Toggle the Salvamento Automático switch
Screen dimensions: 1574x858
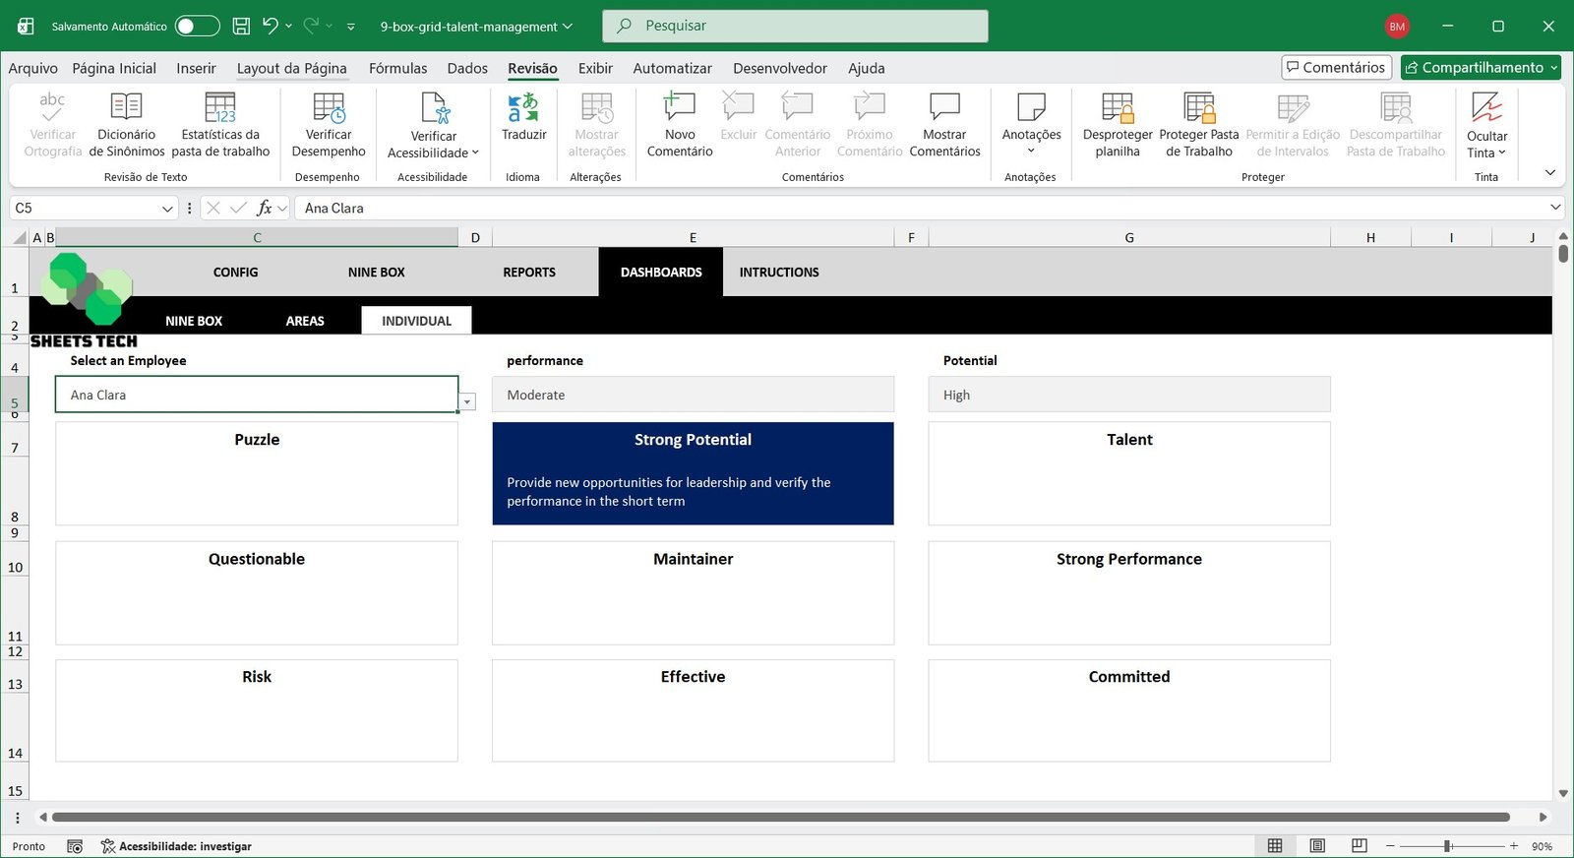point(197,27)
